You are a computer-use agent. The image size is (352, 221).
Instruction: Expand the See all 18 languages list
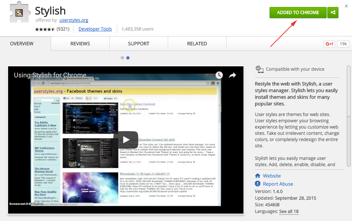(x=289, y=211)
